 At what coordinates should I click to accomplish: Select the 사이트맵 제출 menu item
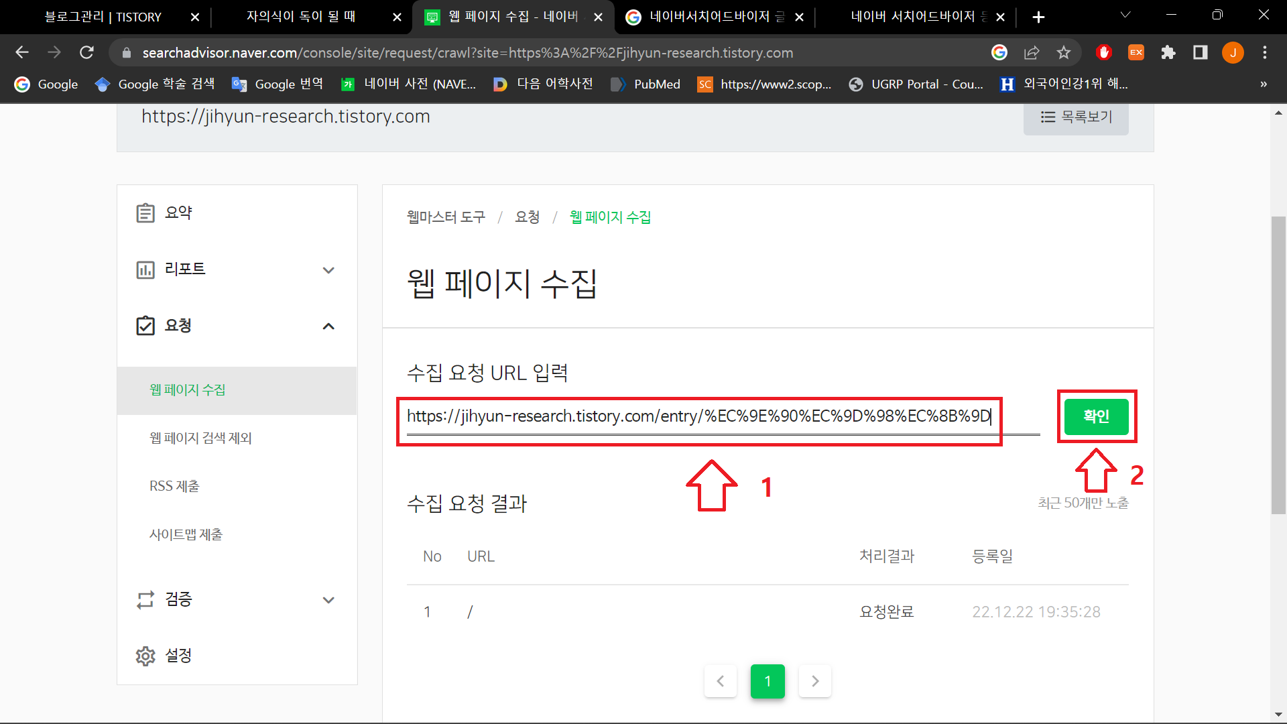point(186,534)
